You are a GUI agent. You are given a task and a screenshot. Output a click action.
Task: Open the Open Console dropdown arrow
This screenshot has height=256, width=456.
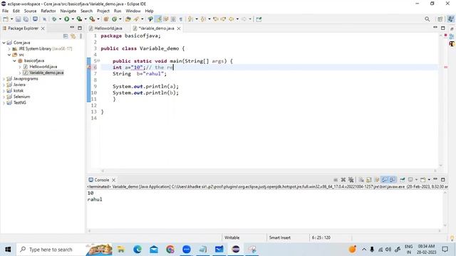click(x=429, y=180)
